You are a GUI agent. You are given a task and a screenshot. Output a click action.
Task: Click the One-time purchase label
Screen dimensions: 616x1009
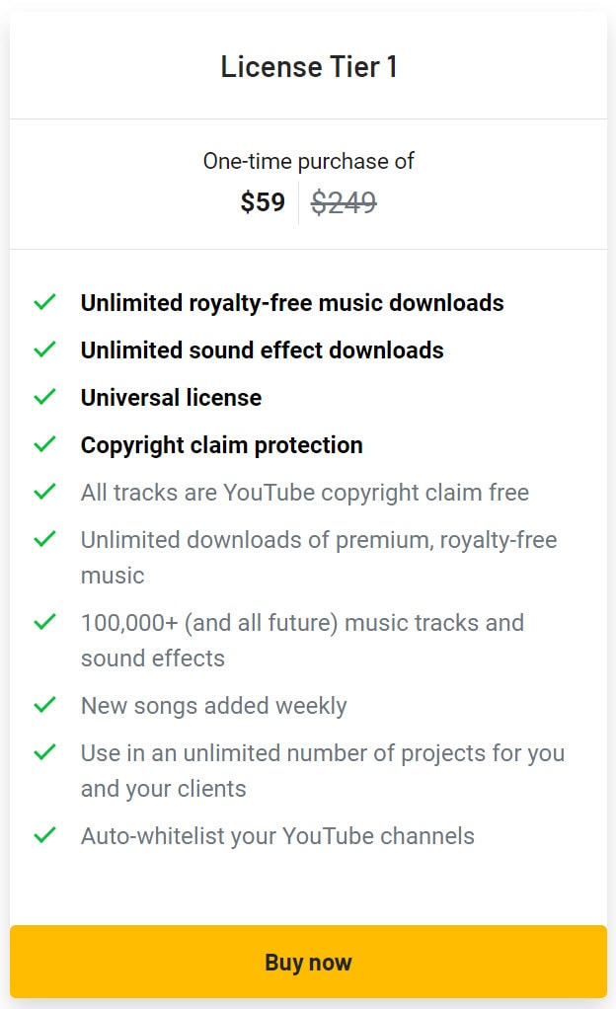308,160
